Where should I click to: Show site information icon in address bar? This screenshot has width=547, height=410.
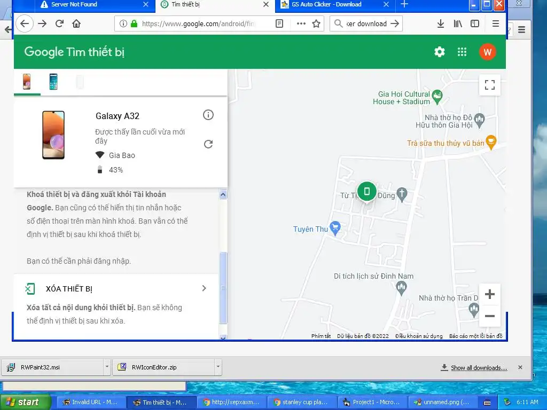pyautogui.click(x=123, y=23)
